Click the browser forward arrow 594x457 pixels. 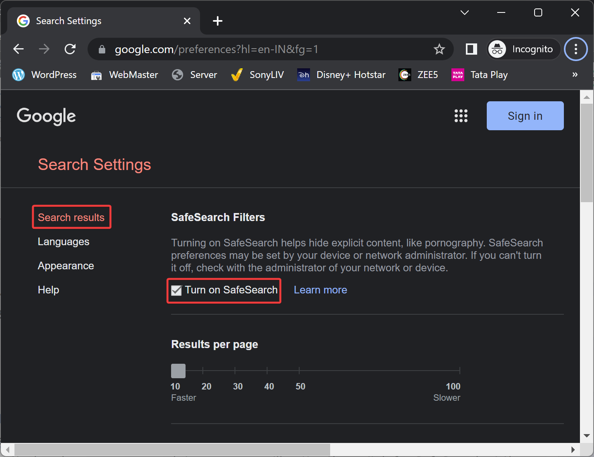[x=44, y=49]
